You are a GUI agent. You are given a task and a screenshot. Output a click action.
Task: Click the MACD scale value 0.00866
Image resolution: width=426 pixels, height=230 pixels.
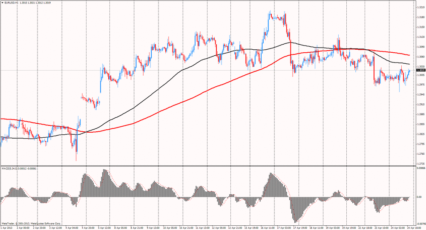[421, 168]
